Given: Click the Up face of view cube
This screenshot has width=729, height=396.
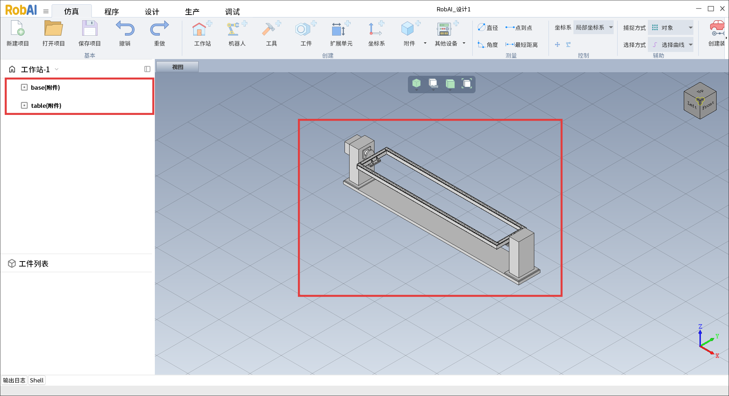Looking at the screenshot, I should click(700, 91).
